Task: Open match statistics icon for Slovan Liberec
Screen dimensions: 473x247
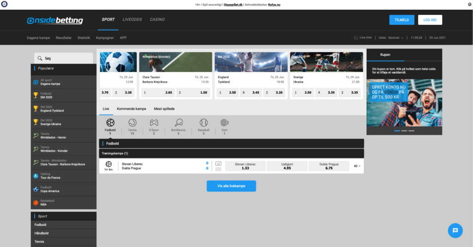Action: pos(218,164)
